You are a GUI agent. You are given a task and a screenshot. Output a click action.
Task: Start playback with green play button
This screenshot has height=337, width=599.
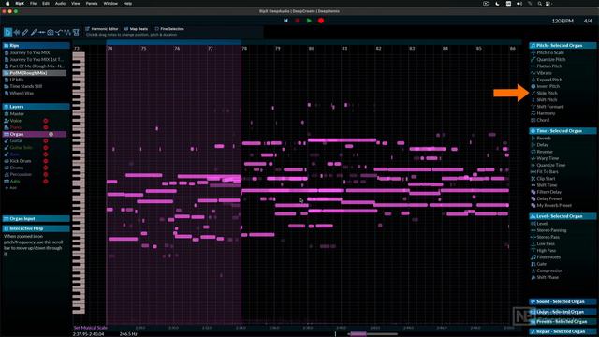309,21
